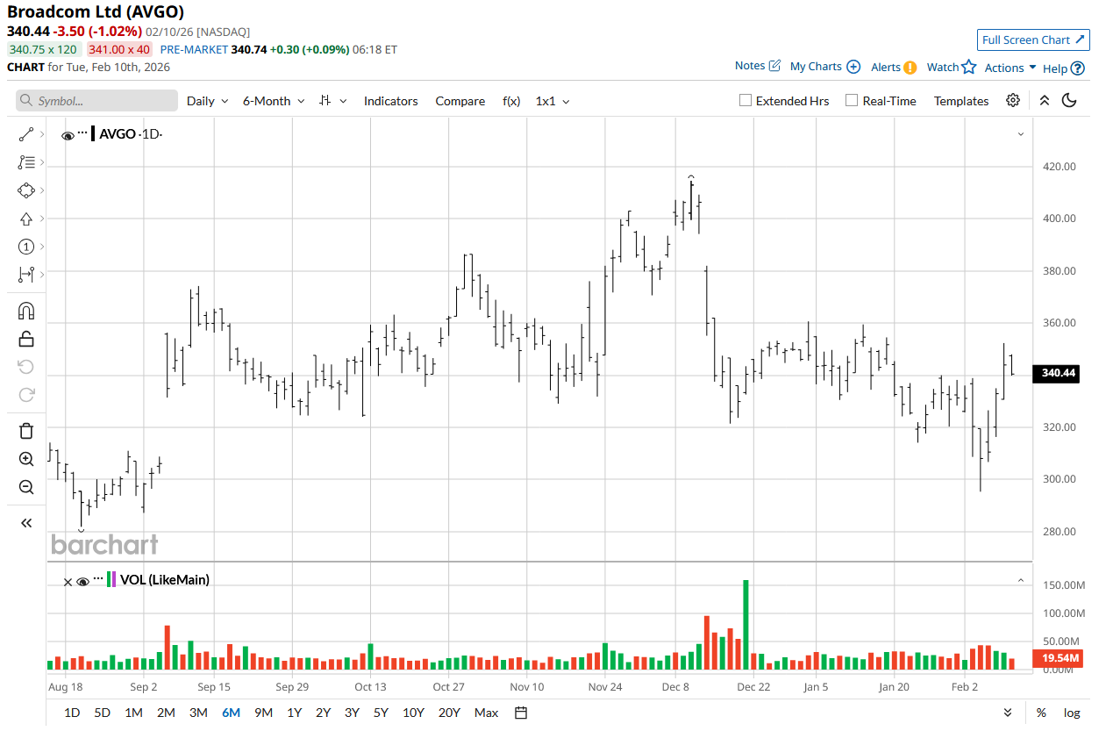Viewport: 1106px width, 731px height.
Task: Open the 6-Month period dropdown
Action: pyautogui.click(x=274, y=101)
